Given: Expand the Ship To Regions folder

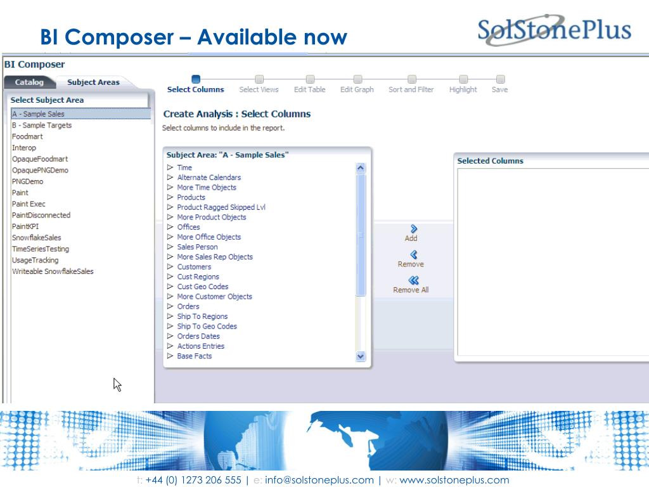Looking at the screenshot, I should pos(170,316).
